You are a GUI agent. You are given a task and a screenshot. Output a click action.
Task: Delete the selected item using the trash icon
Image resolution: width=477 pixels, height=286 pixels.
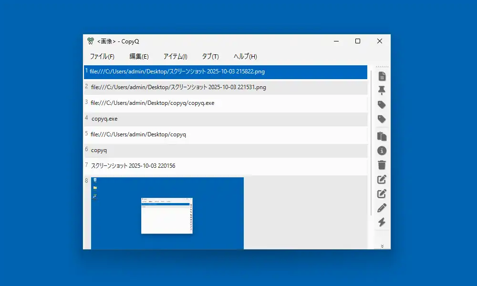[382, 165]
